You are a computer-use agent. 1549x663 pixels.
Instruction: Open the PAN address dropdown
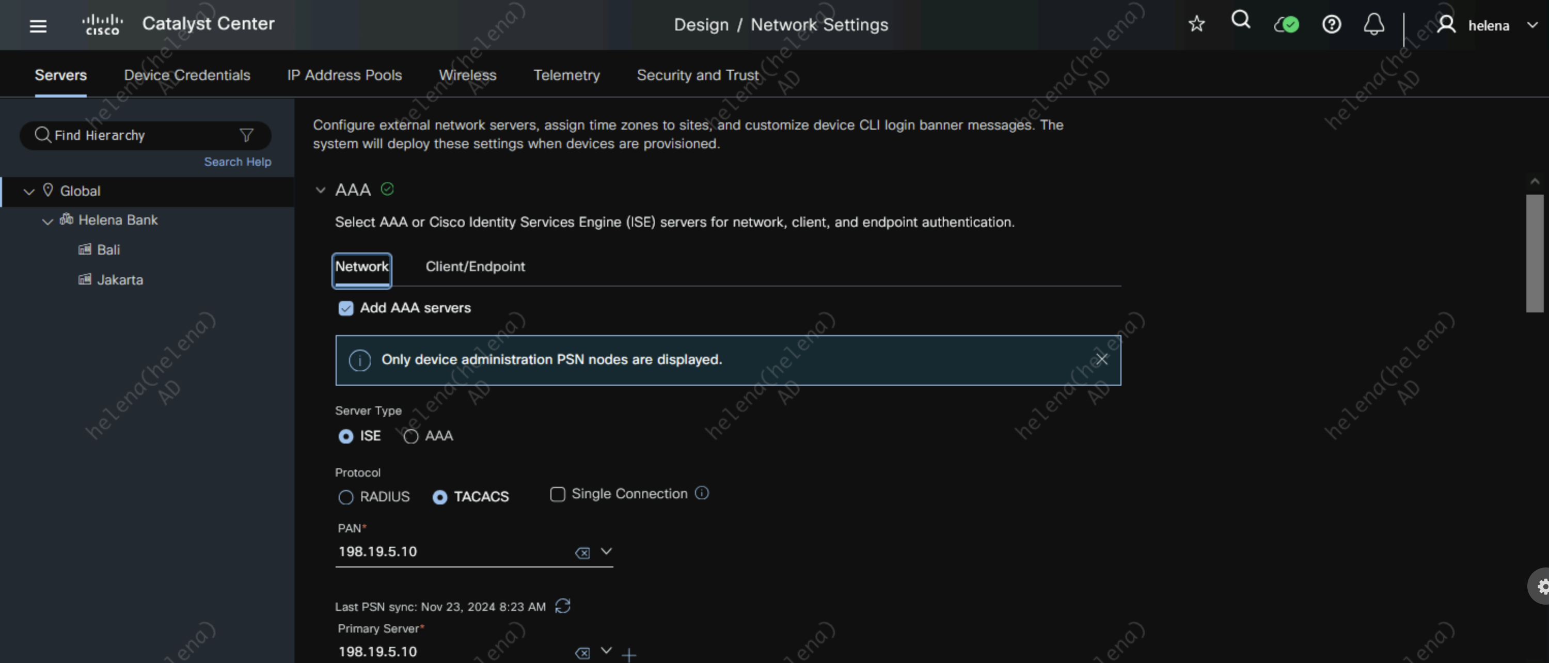tap(606, 551)
